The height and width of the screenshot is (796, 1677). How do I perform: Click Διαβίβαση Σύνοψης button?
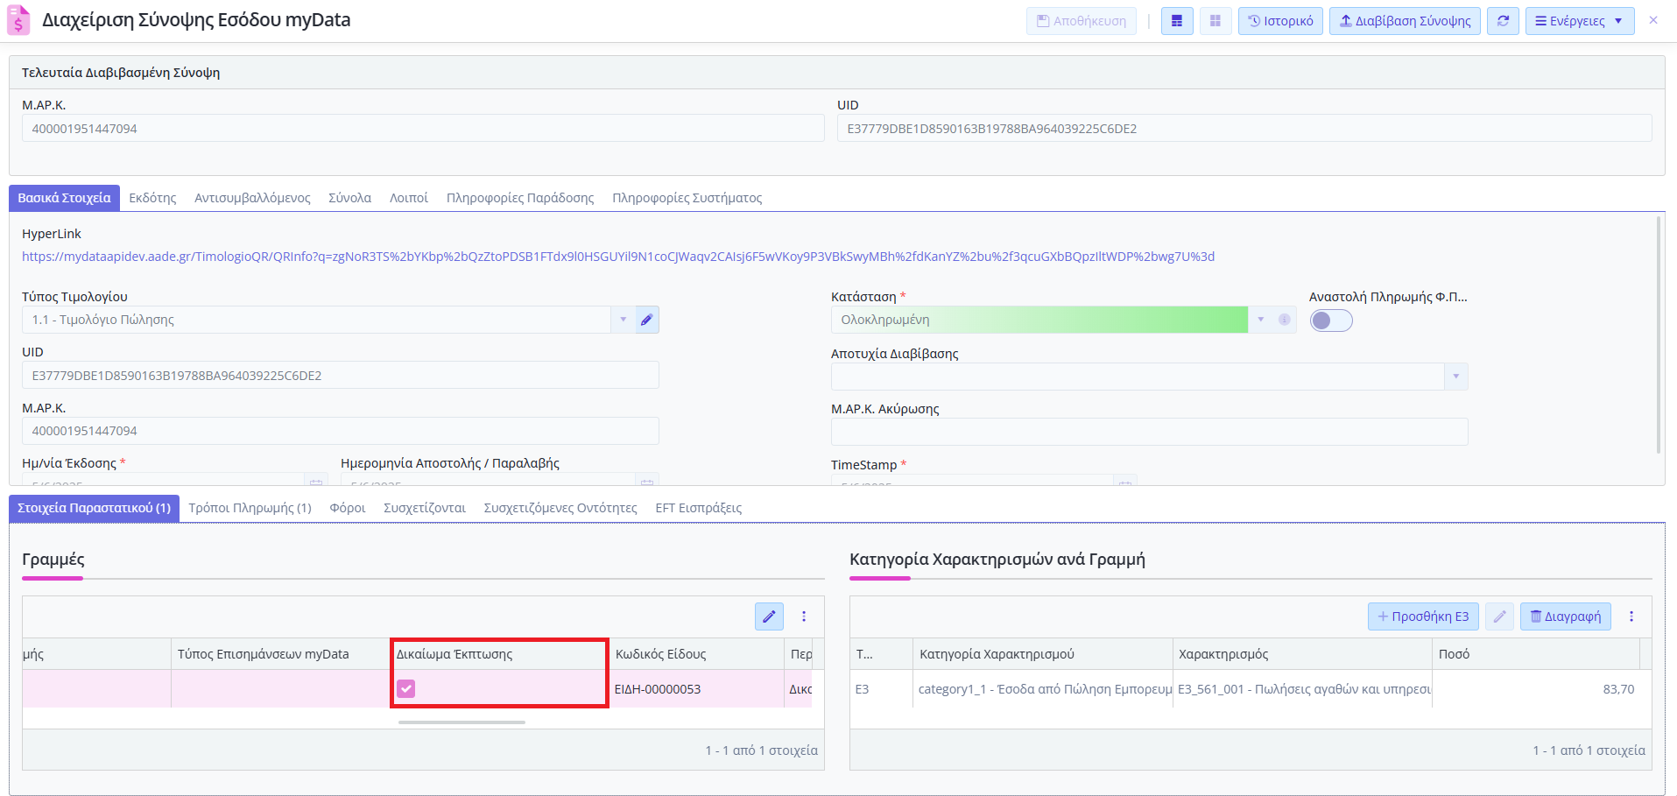click(x=1405, y=21)
